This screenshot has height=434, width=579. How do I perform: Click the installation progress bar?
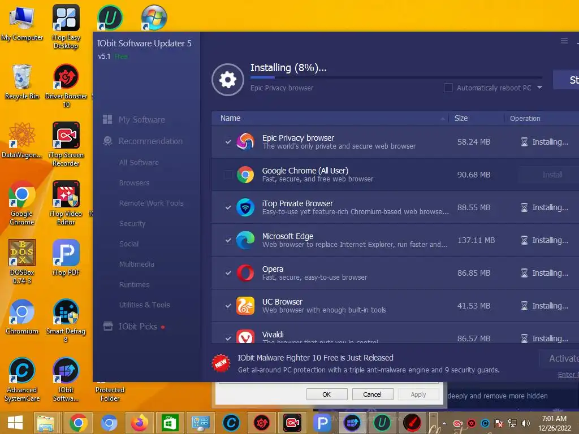click(396, 77)
